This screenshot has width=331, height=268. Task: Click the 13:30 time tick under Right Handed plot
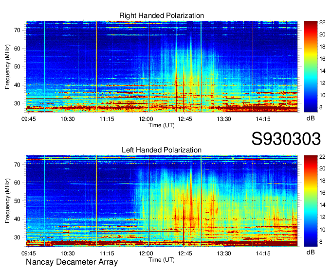(x=224, y=119)
